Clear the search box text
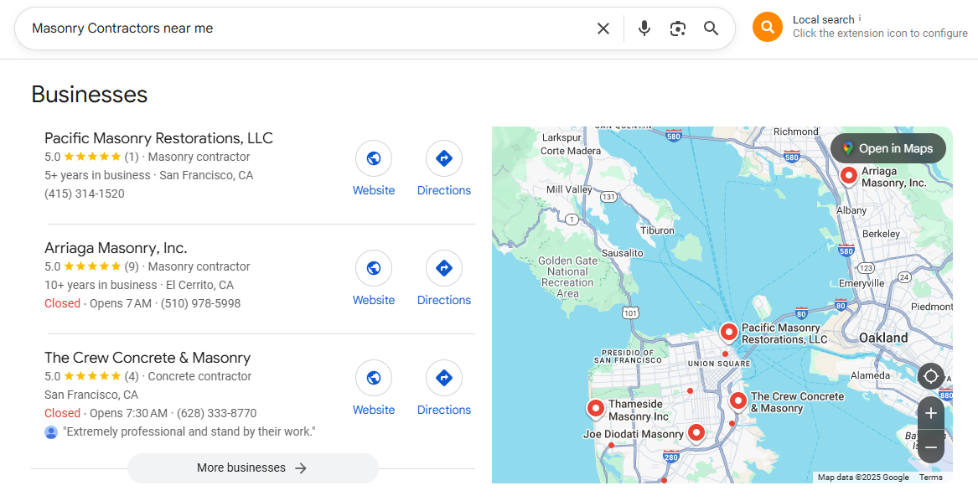This screenshot has width=978, height=501. [603, 28]
